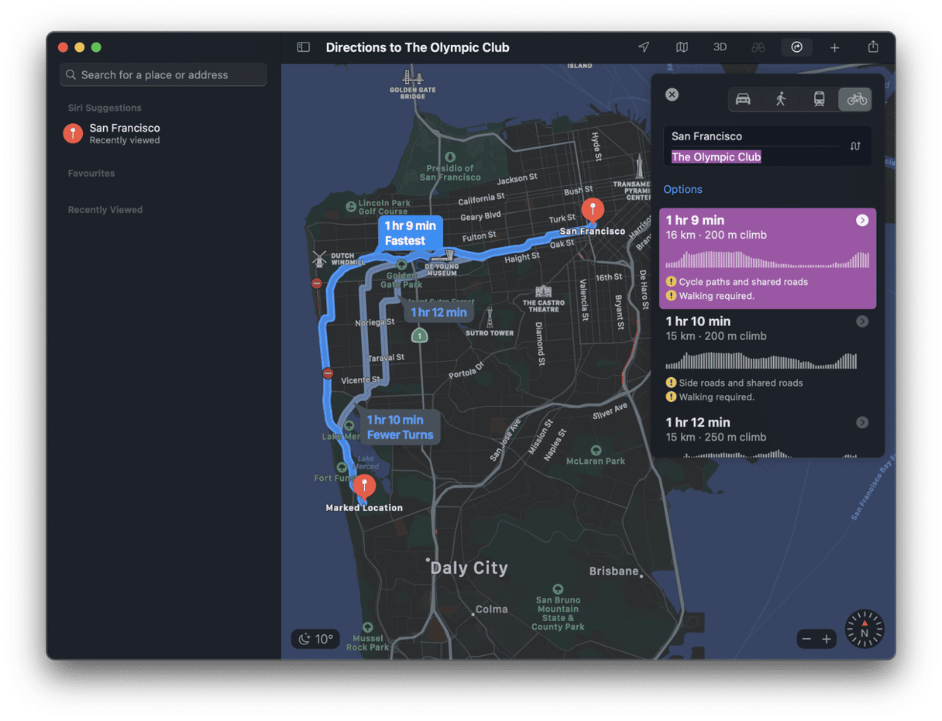Click the current location arrow icon
Viewport: 942px width, 721px height.
(644, 47)
